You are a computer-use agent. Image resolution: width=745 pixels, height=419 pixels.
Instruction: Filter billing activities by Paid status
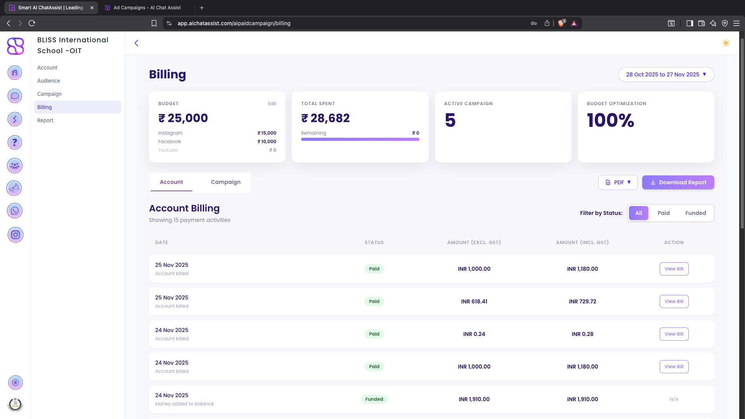coord(664,213)
